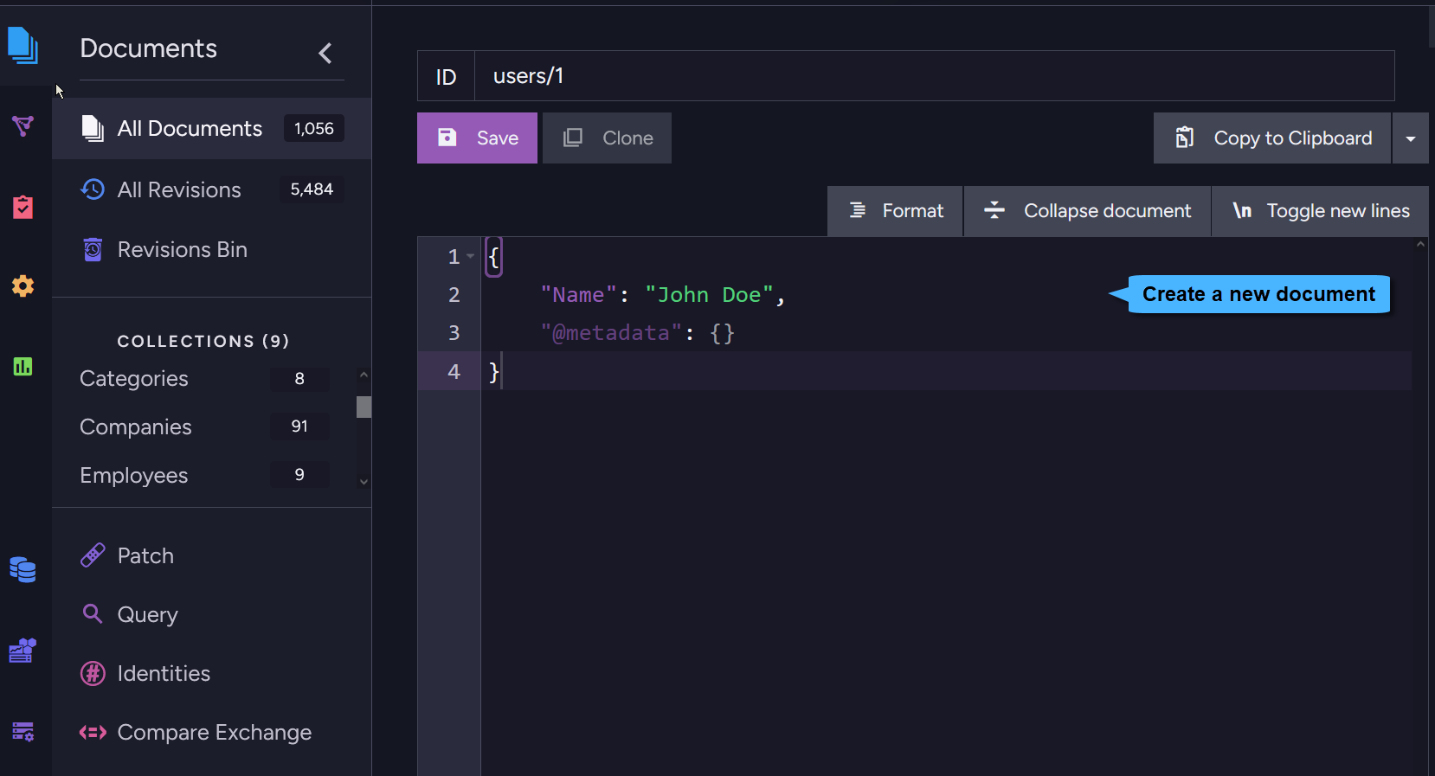Click Collapse document button
The height and width of the screenshot is (776, 1435).
[x=1087, y=211]
